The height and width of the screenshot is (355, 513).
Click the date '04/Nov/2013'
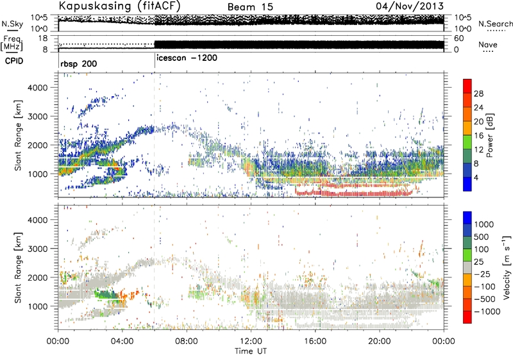[x=410, y=6]
